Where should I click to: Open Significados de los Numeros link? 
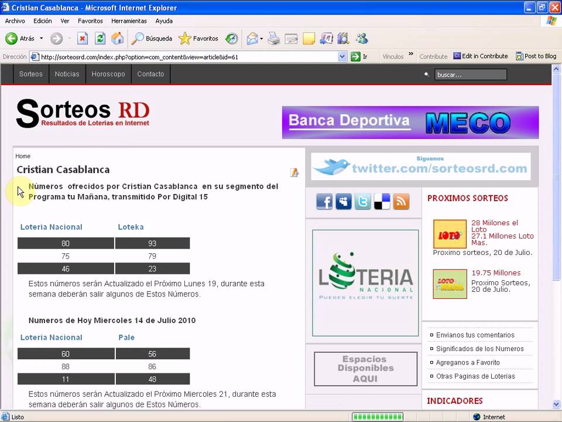click(479, 348)
